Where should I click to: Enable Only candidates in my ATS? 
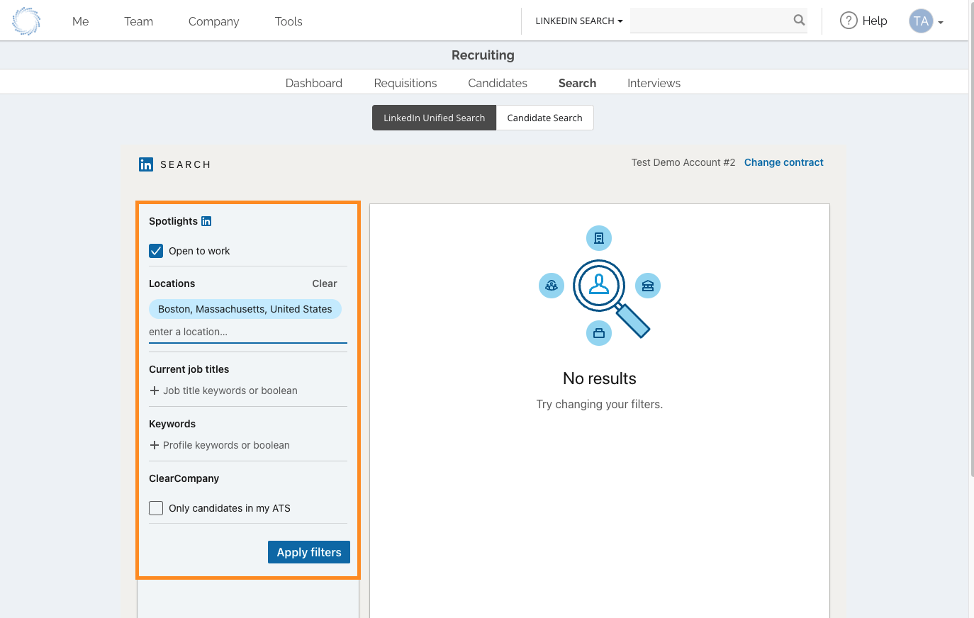pyautogui.click(x=156, y=508)
